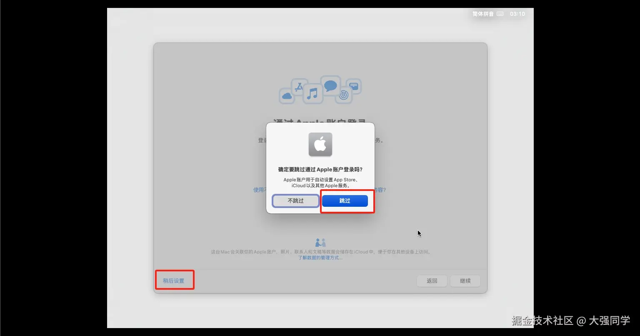The height and width of the screenshot is (336, 640).
Task: Click the Apple 账户用于自动设置 description text
Action: pyautogui.click(x=320, y=183)
